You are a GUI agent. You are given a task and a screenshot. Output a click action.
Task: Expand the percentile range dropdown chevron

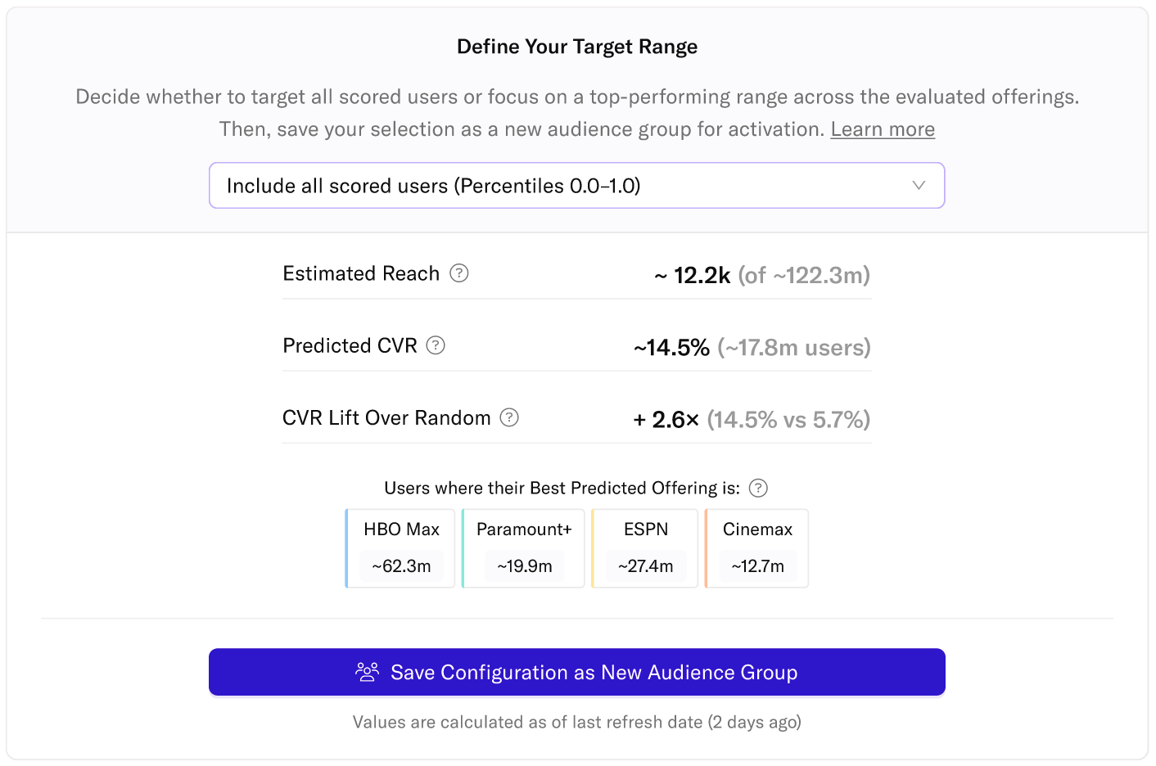click(x=919, y=186)
